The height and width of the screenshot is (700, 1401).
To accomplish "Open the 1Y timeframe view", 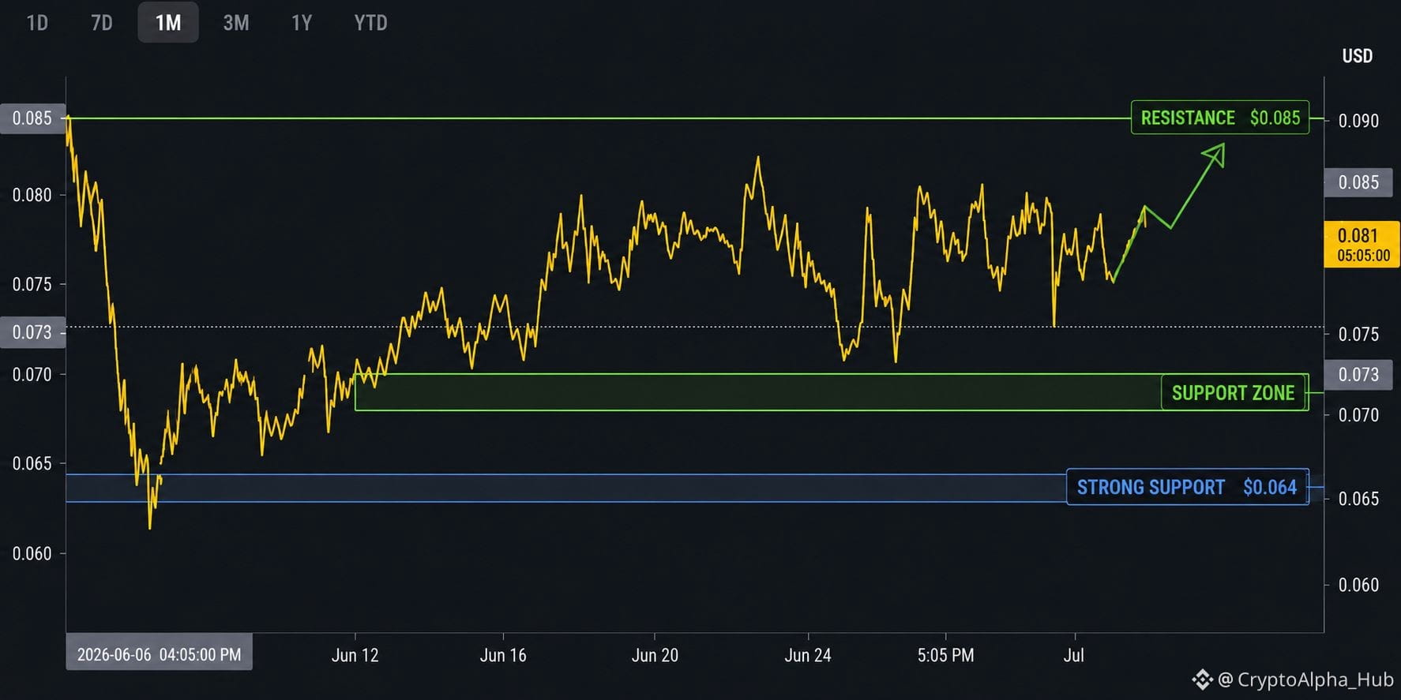I will pyautogui.click(x=302, y=23).
